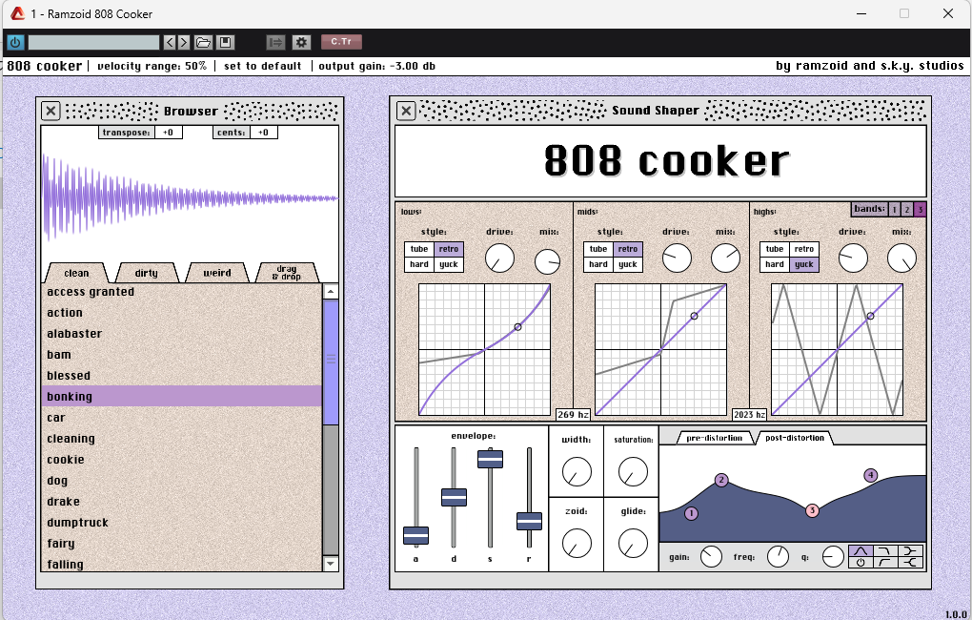This screenshot has height=620, width=972.
Task: Set mids style to tube
Action: [598, 249]
